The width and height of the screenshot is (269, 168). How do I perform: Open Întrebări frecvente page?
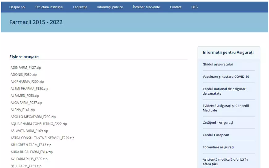pyautogui.click(x=146, y=7)
